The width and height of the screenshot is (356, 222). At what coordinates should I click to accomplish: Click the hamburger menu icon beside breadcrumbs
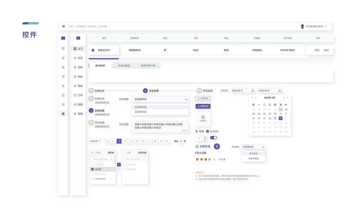pos(63,26)
